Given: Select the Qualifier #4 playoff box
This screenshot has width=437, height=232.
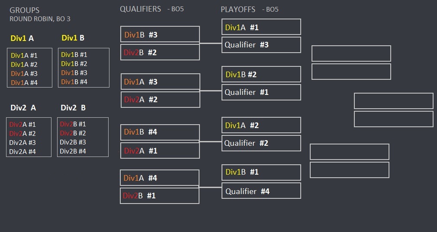Looking at the screenshot, I should (x=261, y=191).
